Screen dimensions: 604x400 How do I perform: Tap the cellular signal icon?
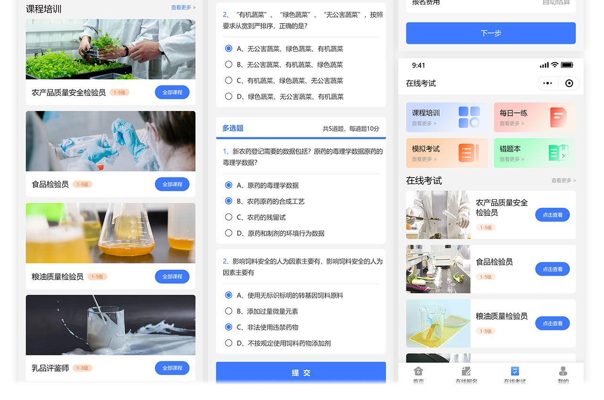tap(545, 65)
